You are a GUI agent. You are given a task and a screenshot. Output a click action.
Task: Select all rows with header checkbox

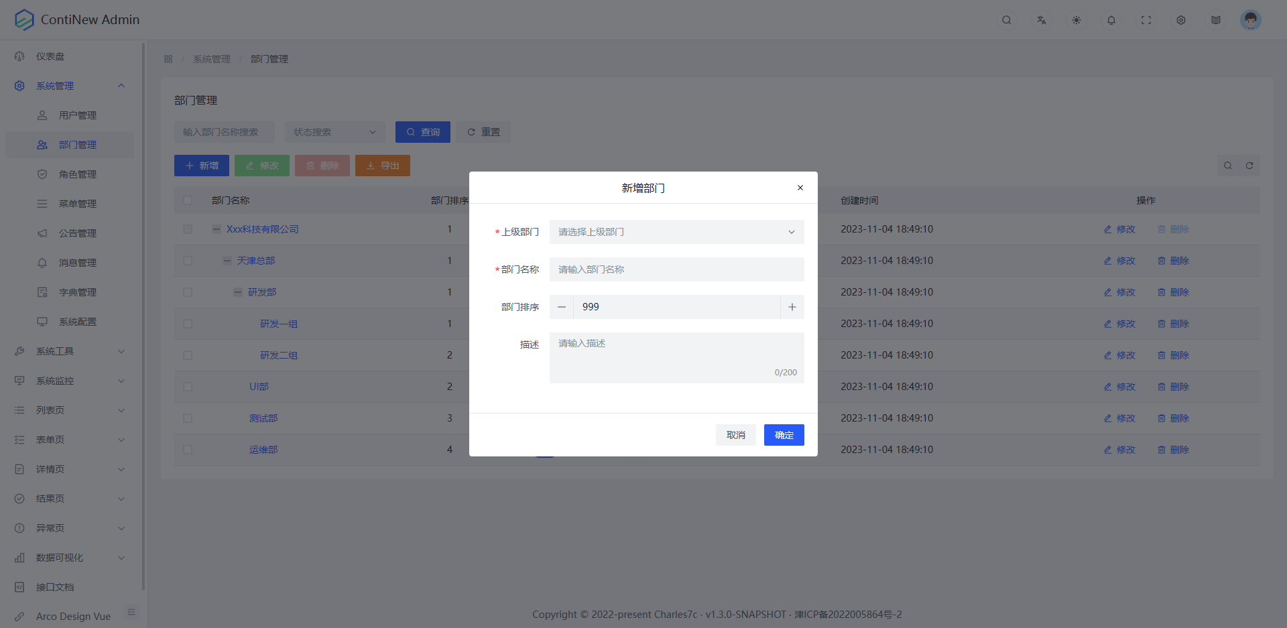pyautogui.click(x=188, y=200)
